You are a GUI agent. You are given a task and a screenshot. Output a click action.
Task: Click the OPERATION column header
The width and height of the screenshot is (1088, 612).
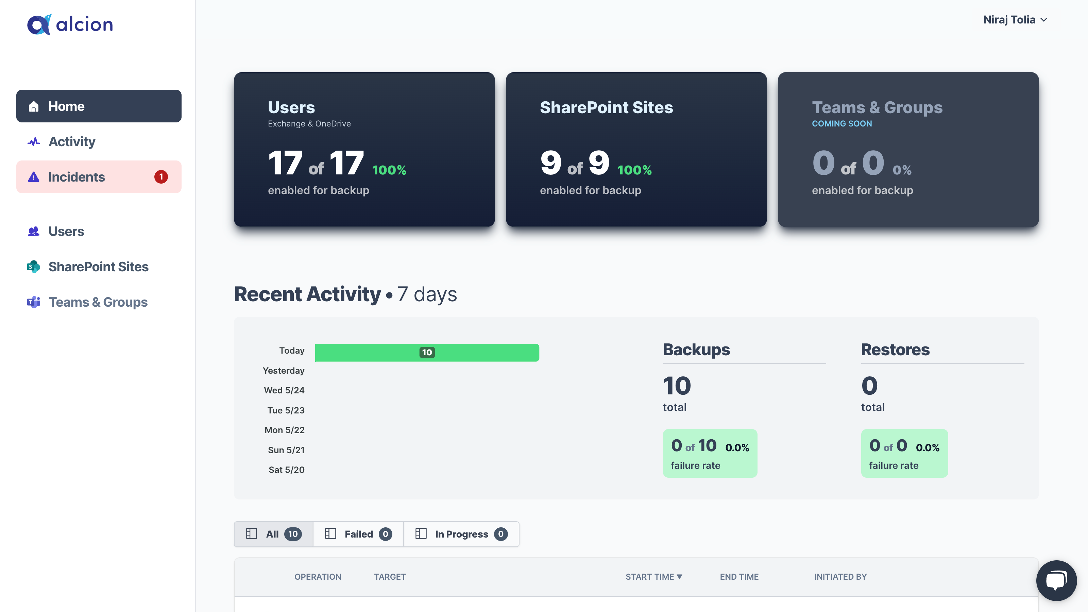pos(318,577)
